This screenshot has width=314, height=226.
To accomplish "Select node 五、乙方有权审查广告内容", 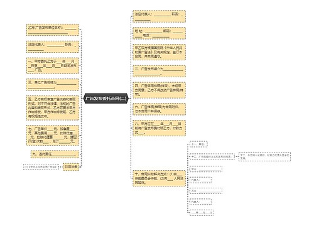I will click(53, 108).
